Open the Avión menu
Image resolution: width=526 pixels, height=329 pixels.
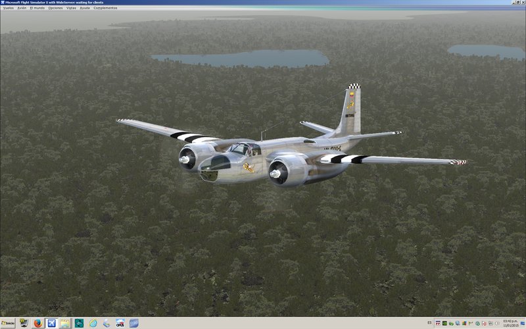[22, 8]
